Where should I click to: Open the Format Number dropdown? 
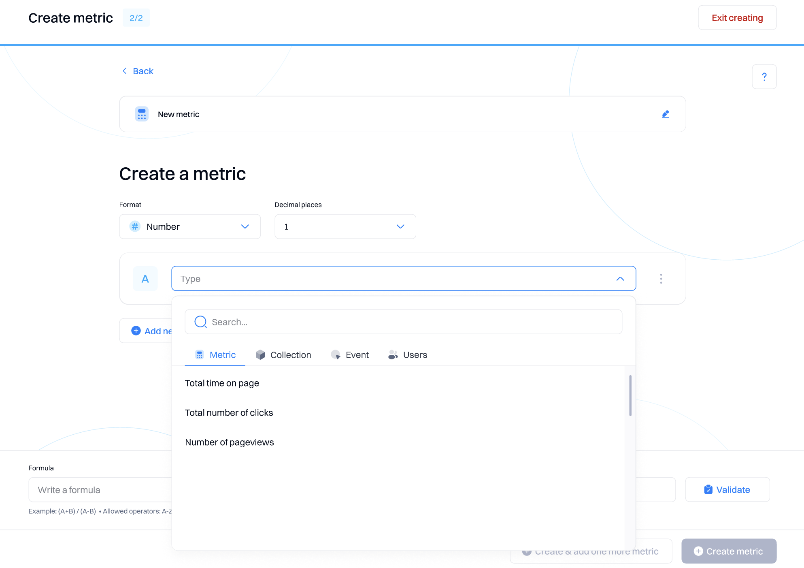[x=190, y=226]
